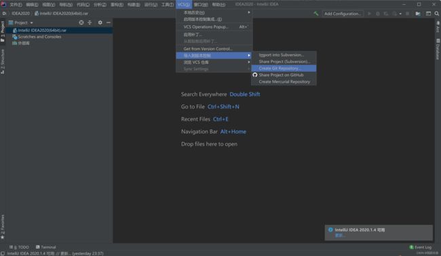Click the IntelliJ IDEA2020(64bit).rar breadcrumb
Screen dimensions: 441x256
tap(61, 14)
